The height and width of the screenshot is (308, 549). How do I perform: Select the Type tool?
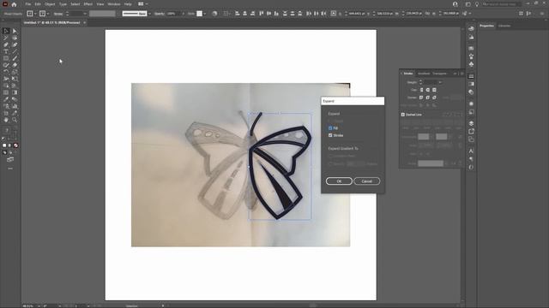pos(6,51)
